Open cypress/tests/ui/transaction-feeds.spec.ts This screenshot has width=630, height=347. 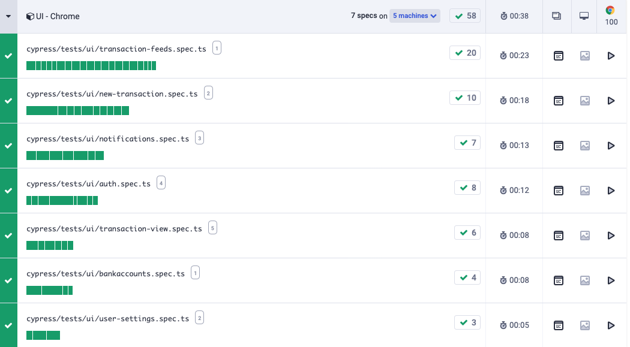coord(116,49)
